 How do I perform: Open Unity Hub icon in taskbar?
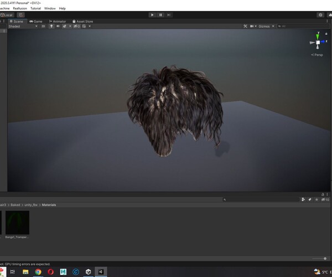[89, 271]
